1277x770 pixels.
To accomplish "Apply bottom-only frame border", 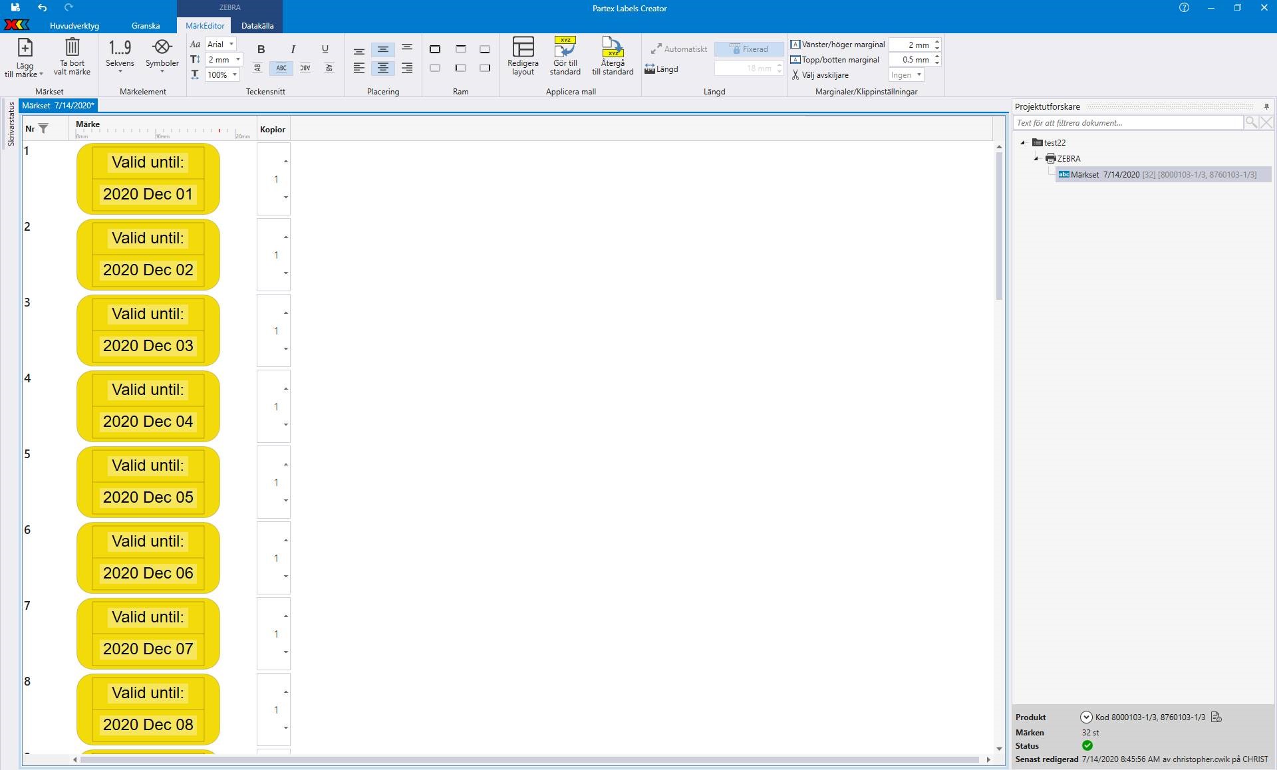I will [485, 49].
